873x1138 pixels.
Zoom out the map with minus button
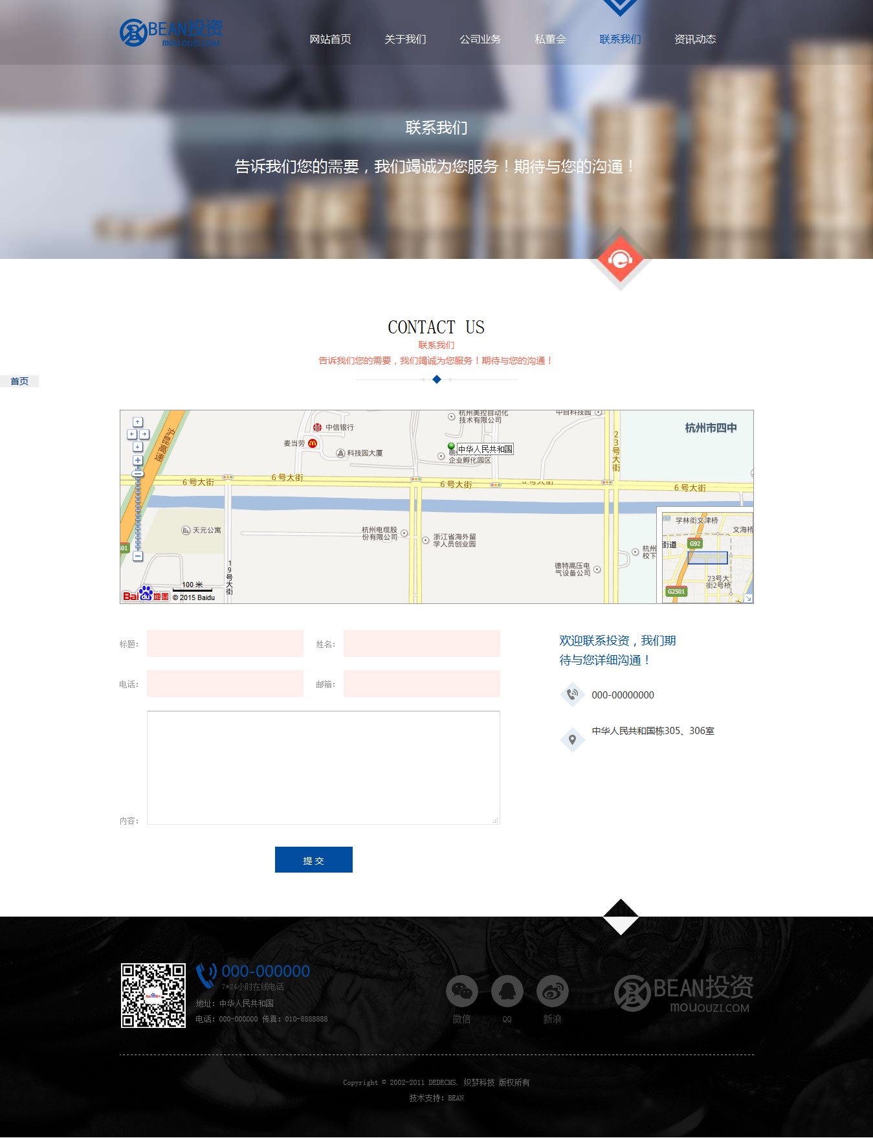[138, 556]
